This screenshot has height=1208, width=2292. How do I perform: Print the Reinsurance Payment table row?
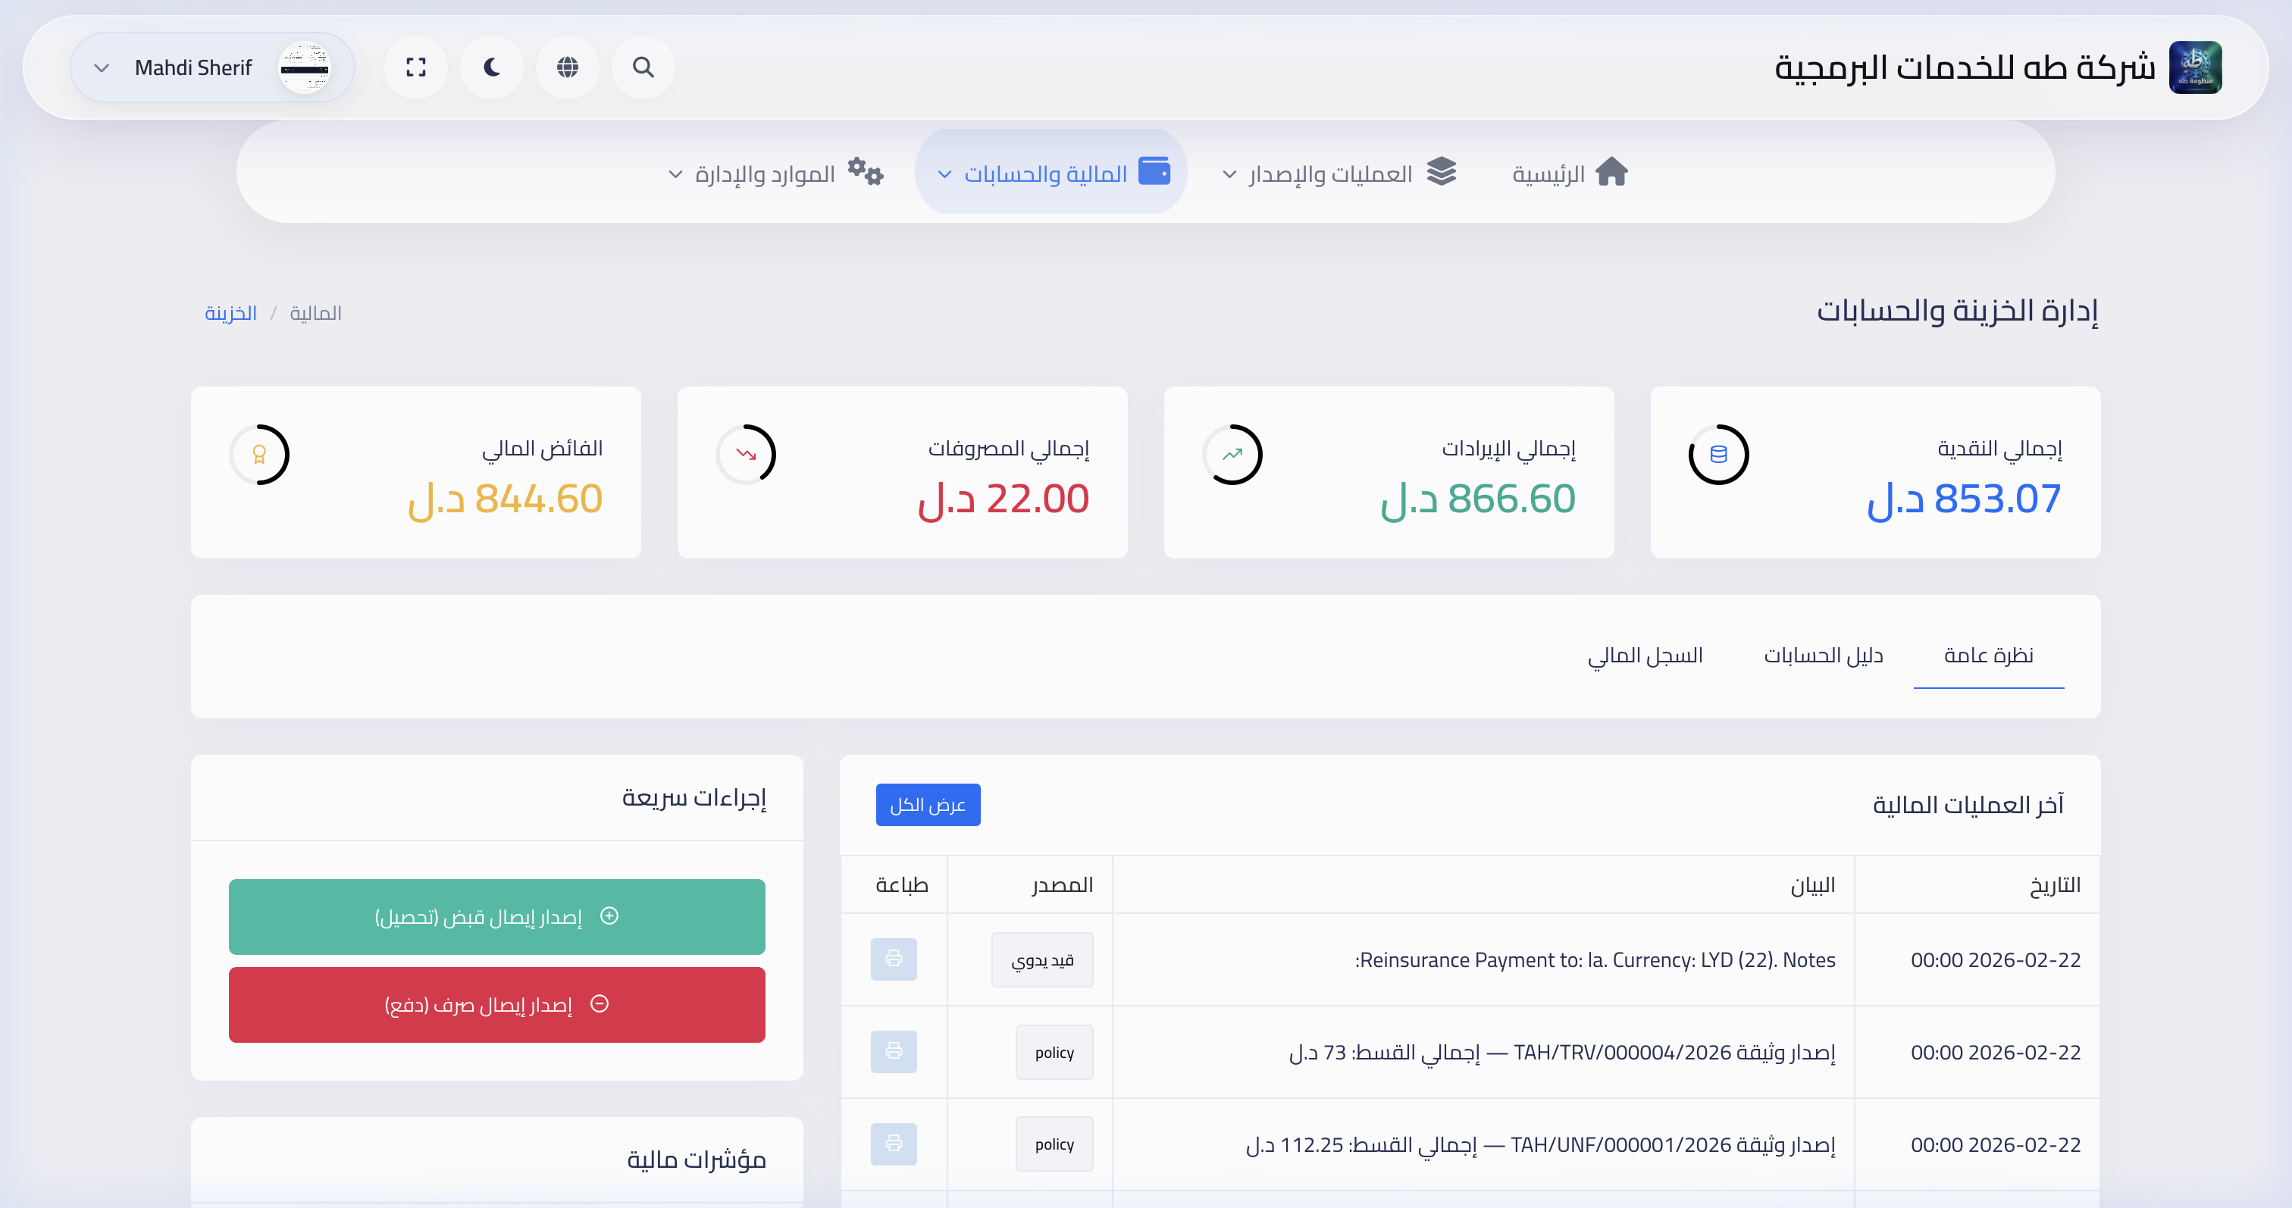(894, 960)
